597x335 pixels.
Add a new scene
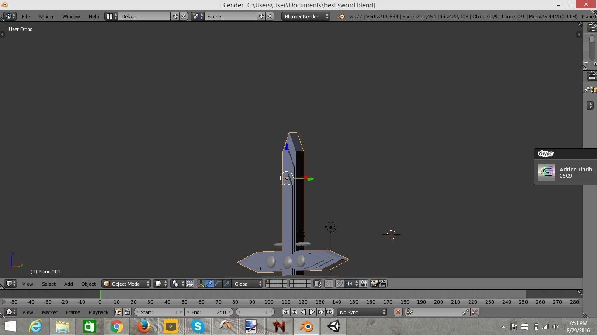pos(262,16)
